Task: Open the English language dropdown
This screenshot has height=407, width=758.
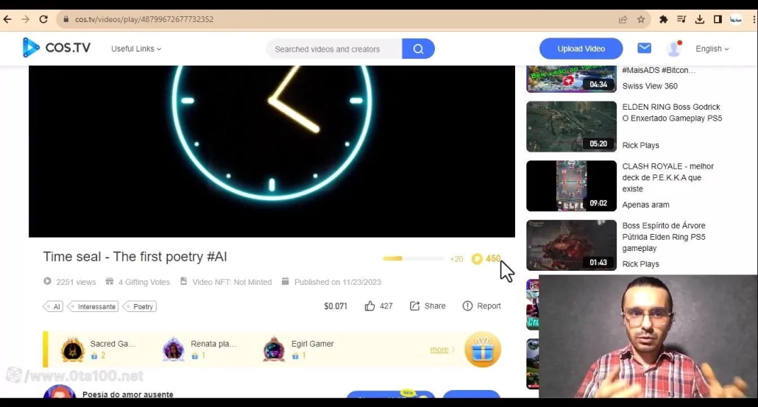Action: click(x=712, y=49)
